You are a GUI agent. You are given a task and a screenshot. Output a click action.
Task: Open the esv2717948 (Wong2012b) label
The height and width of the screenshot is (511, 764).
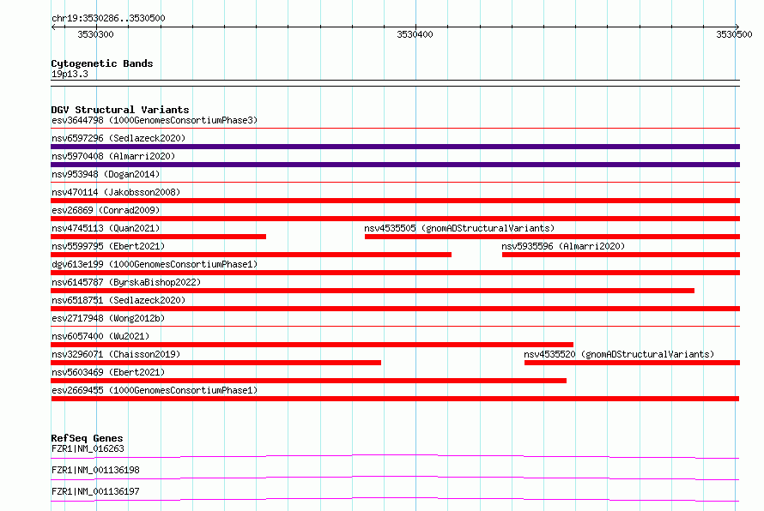click(108, 318)
